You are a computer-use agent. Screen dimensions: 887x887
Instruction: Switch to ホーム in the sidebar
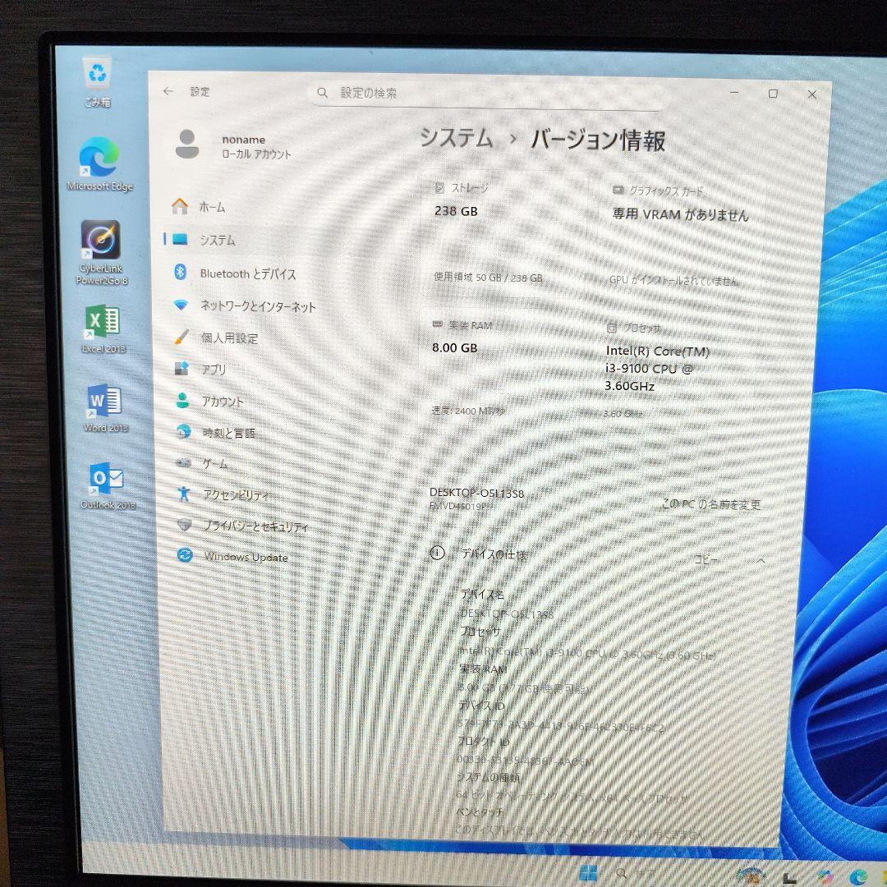[211, 207]
